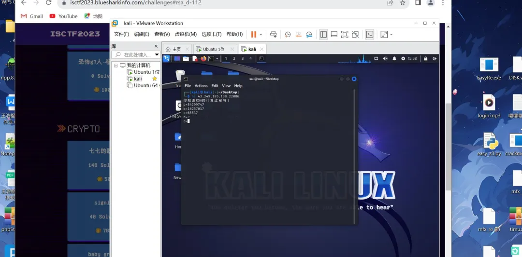Click the terminal window button in Kali taskbar
The height and width of the screenshot is (257, 522).
(x=261, y=58)
